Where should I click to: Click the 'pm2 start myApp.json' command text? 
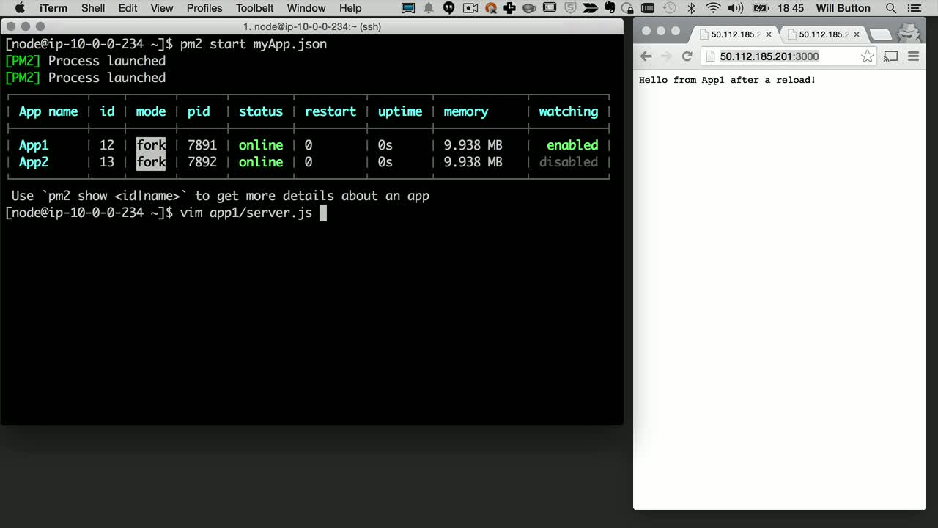coord(254,44)
